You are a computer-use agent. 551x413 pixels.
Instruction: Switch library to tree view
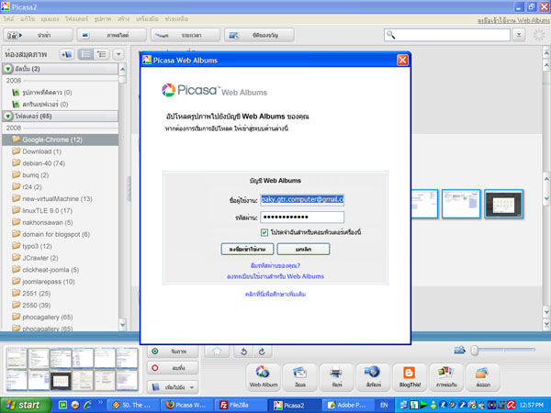click(x=102, y=54)
